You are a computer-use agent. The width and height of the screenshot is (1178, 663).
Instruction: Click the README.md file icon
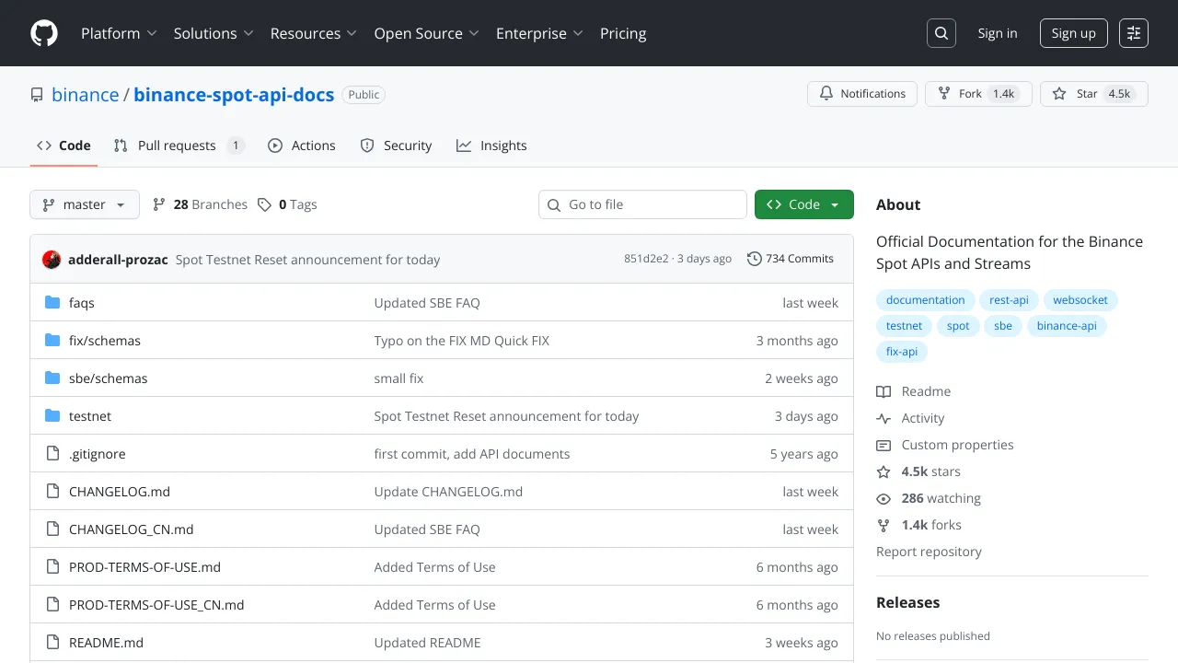pos(52,642)
